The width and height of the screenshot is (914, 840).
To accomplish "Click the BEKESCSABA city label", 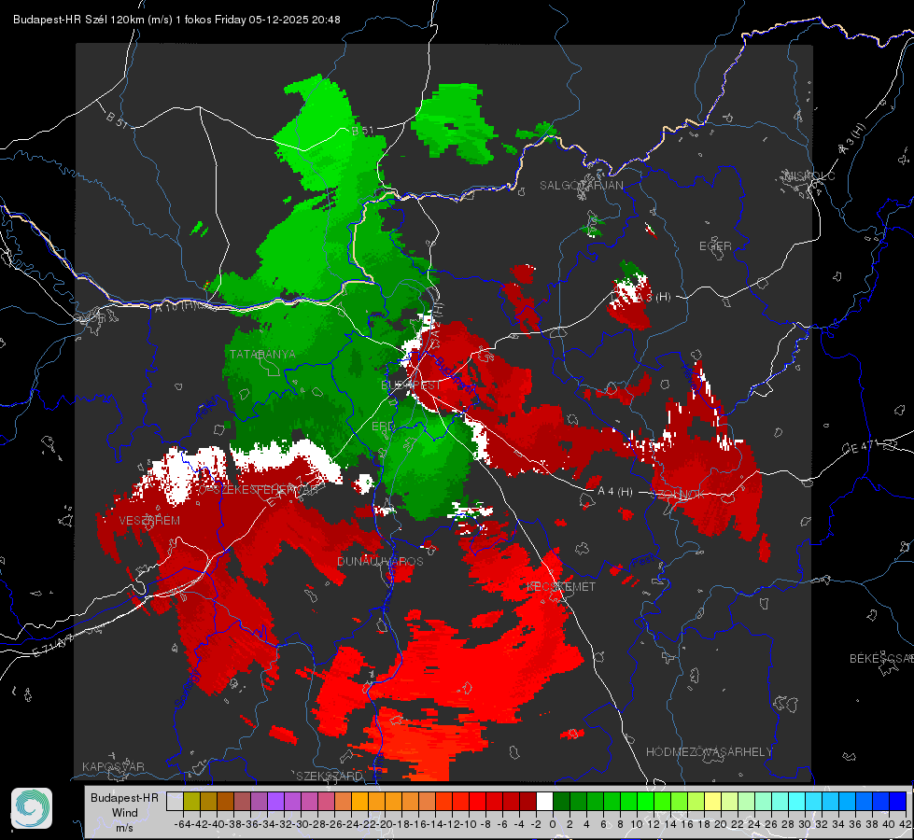I will 881,659.
